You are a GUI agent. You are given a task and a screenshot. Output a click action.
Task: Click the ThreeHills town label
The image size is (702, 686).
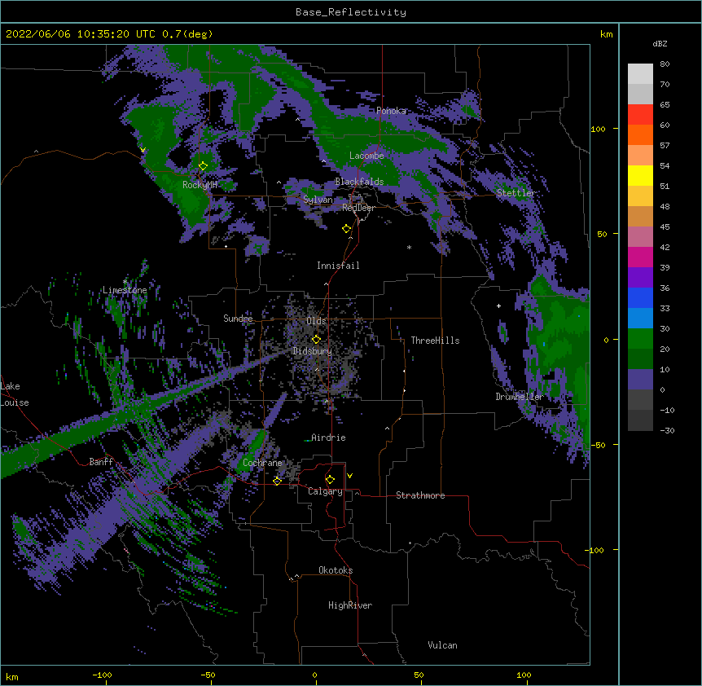(x=435, y=341)
